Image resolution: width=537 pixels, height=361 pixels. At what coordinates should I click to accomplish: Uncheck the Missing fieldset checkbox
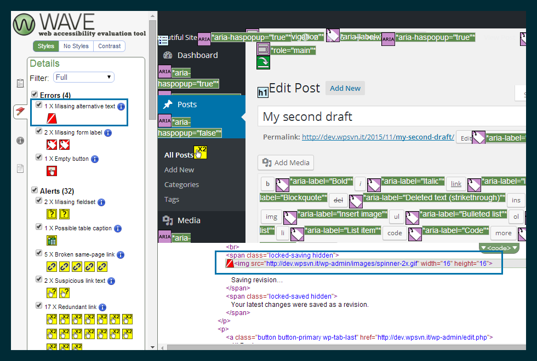39,201
